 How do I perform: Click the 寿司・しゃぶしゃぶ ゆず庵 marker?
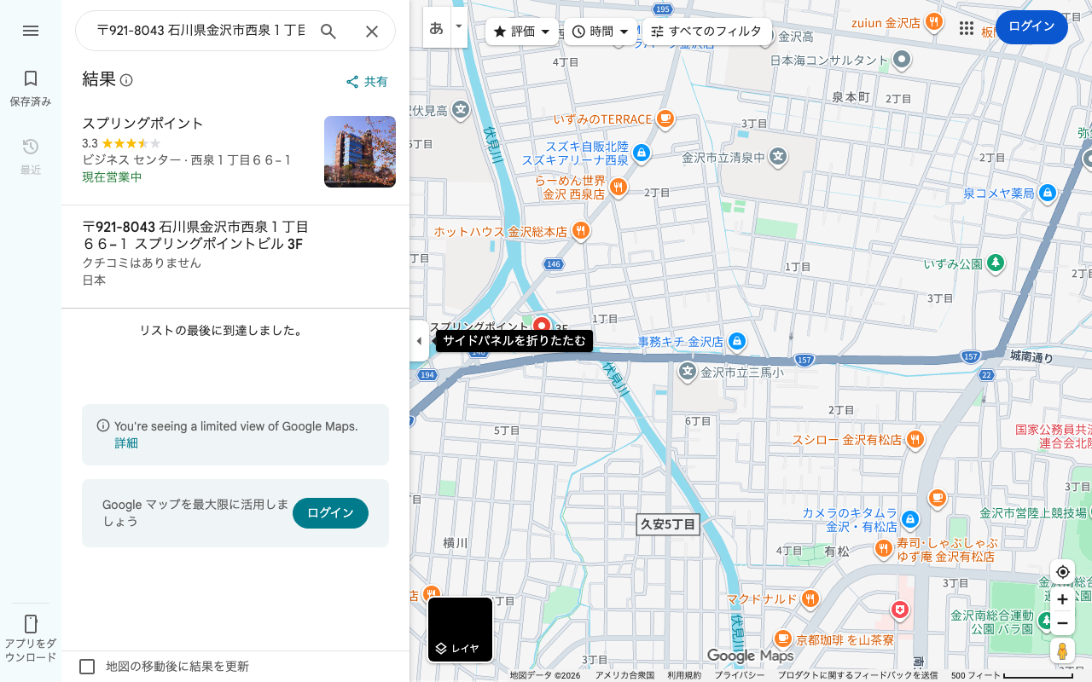[884, 549]
